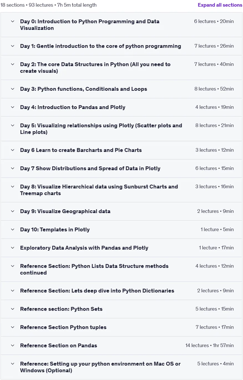Open Python Dictionaries reference section title
Viewport: 243px width, 380px height.
[97, 291]
